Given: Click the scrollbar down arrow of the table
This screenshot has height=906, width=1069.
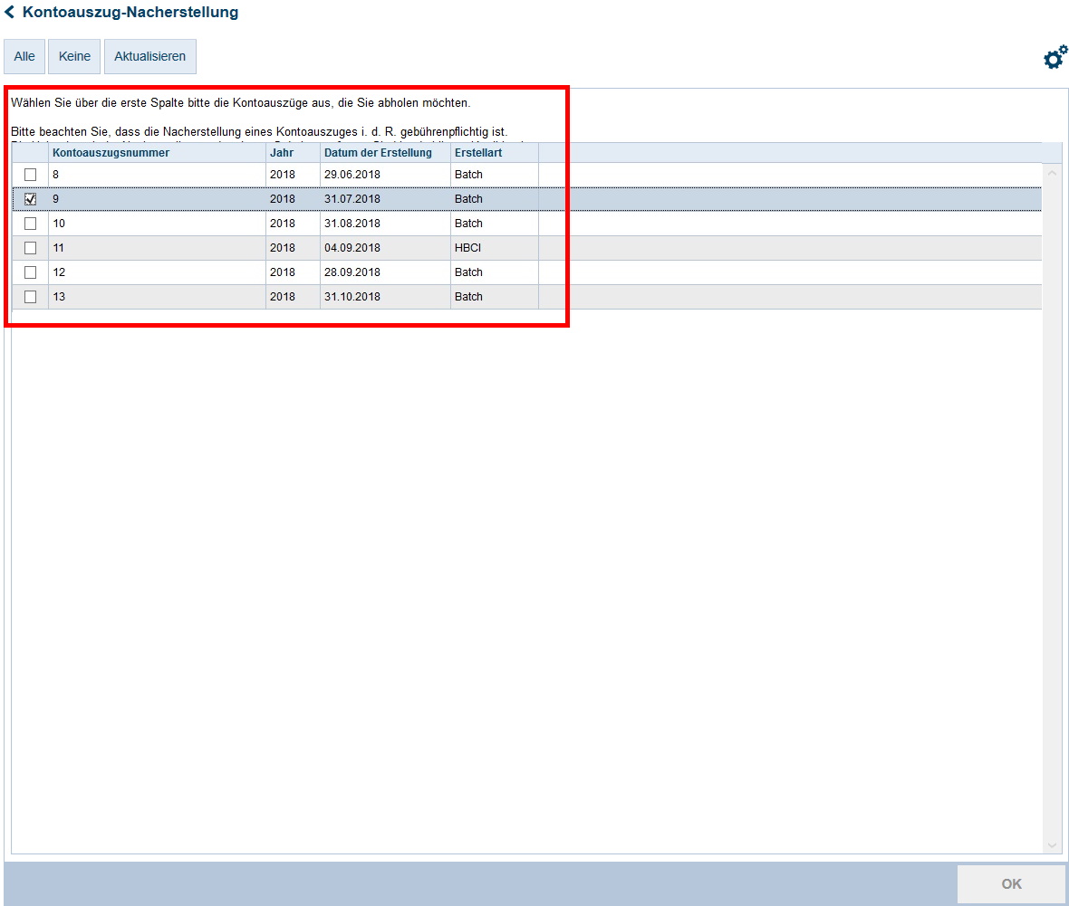Looking at the screenshot, I should pos(1052,845).
